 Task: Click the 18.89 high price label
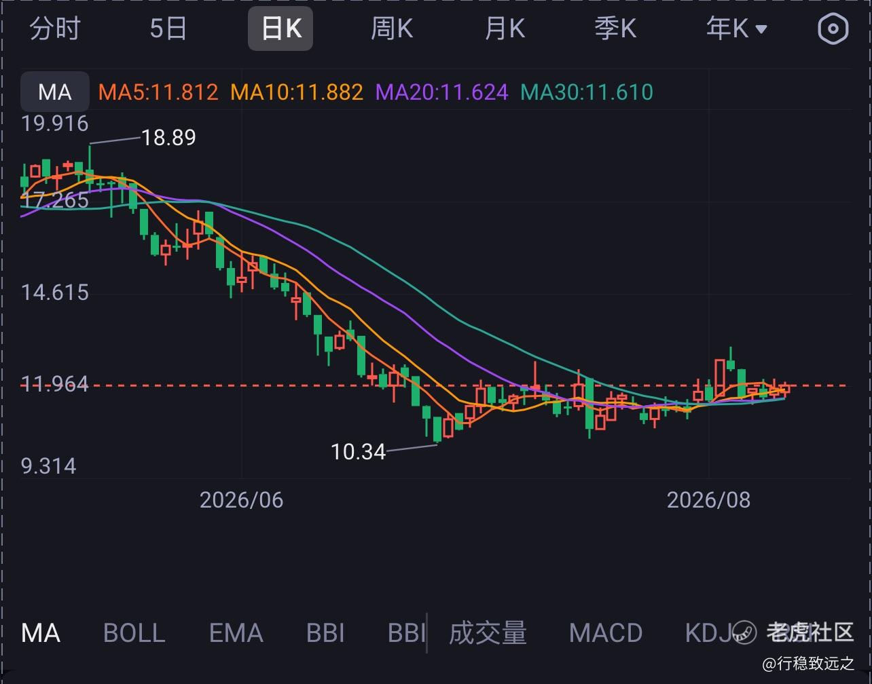(168, 137)
